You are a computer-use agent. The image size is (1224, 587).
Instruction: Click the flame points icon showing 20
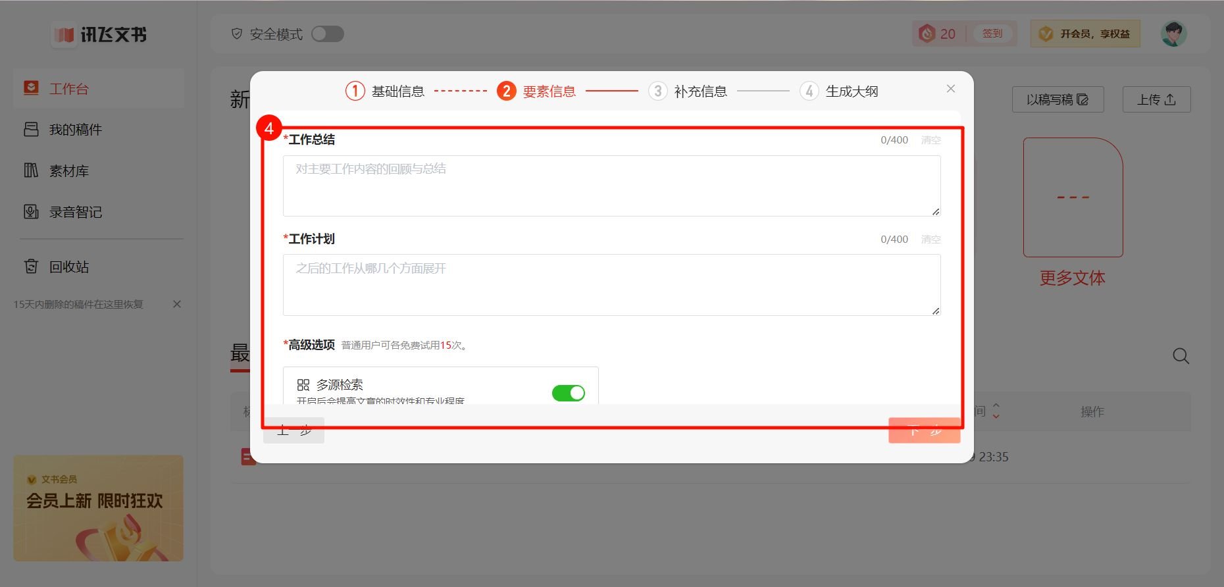tap(927, 34)
